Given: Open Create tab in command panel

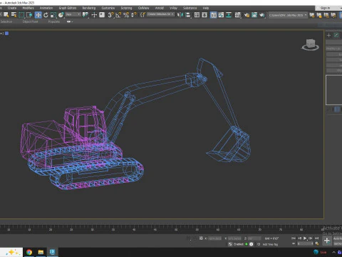Looking at the screenshot, I should (x=328, y=35).
